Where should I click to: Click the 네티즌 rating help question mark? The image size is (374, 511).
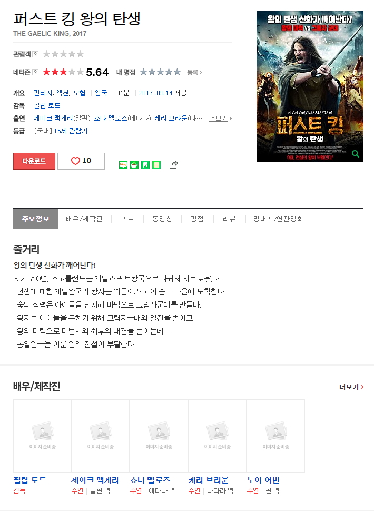coord(35,72)
